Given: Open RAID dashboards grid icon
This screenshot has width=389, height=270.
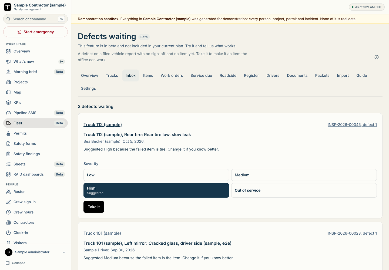Looking at the screenshot, I should 8,174.
